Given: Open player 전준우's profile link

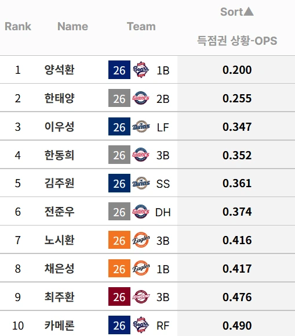Looking at the screenshot, I should [x=59, y=212].
